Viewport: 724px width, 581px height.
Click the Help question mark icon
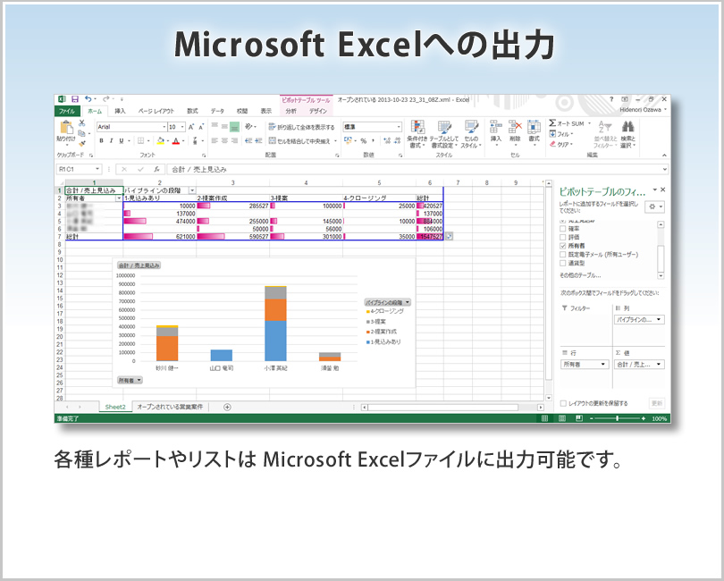pos(611,99)
